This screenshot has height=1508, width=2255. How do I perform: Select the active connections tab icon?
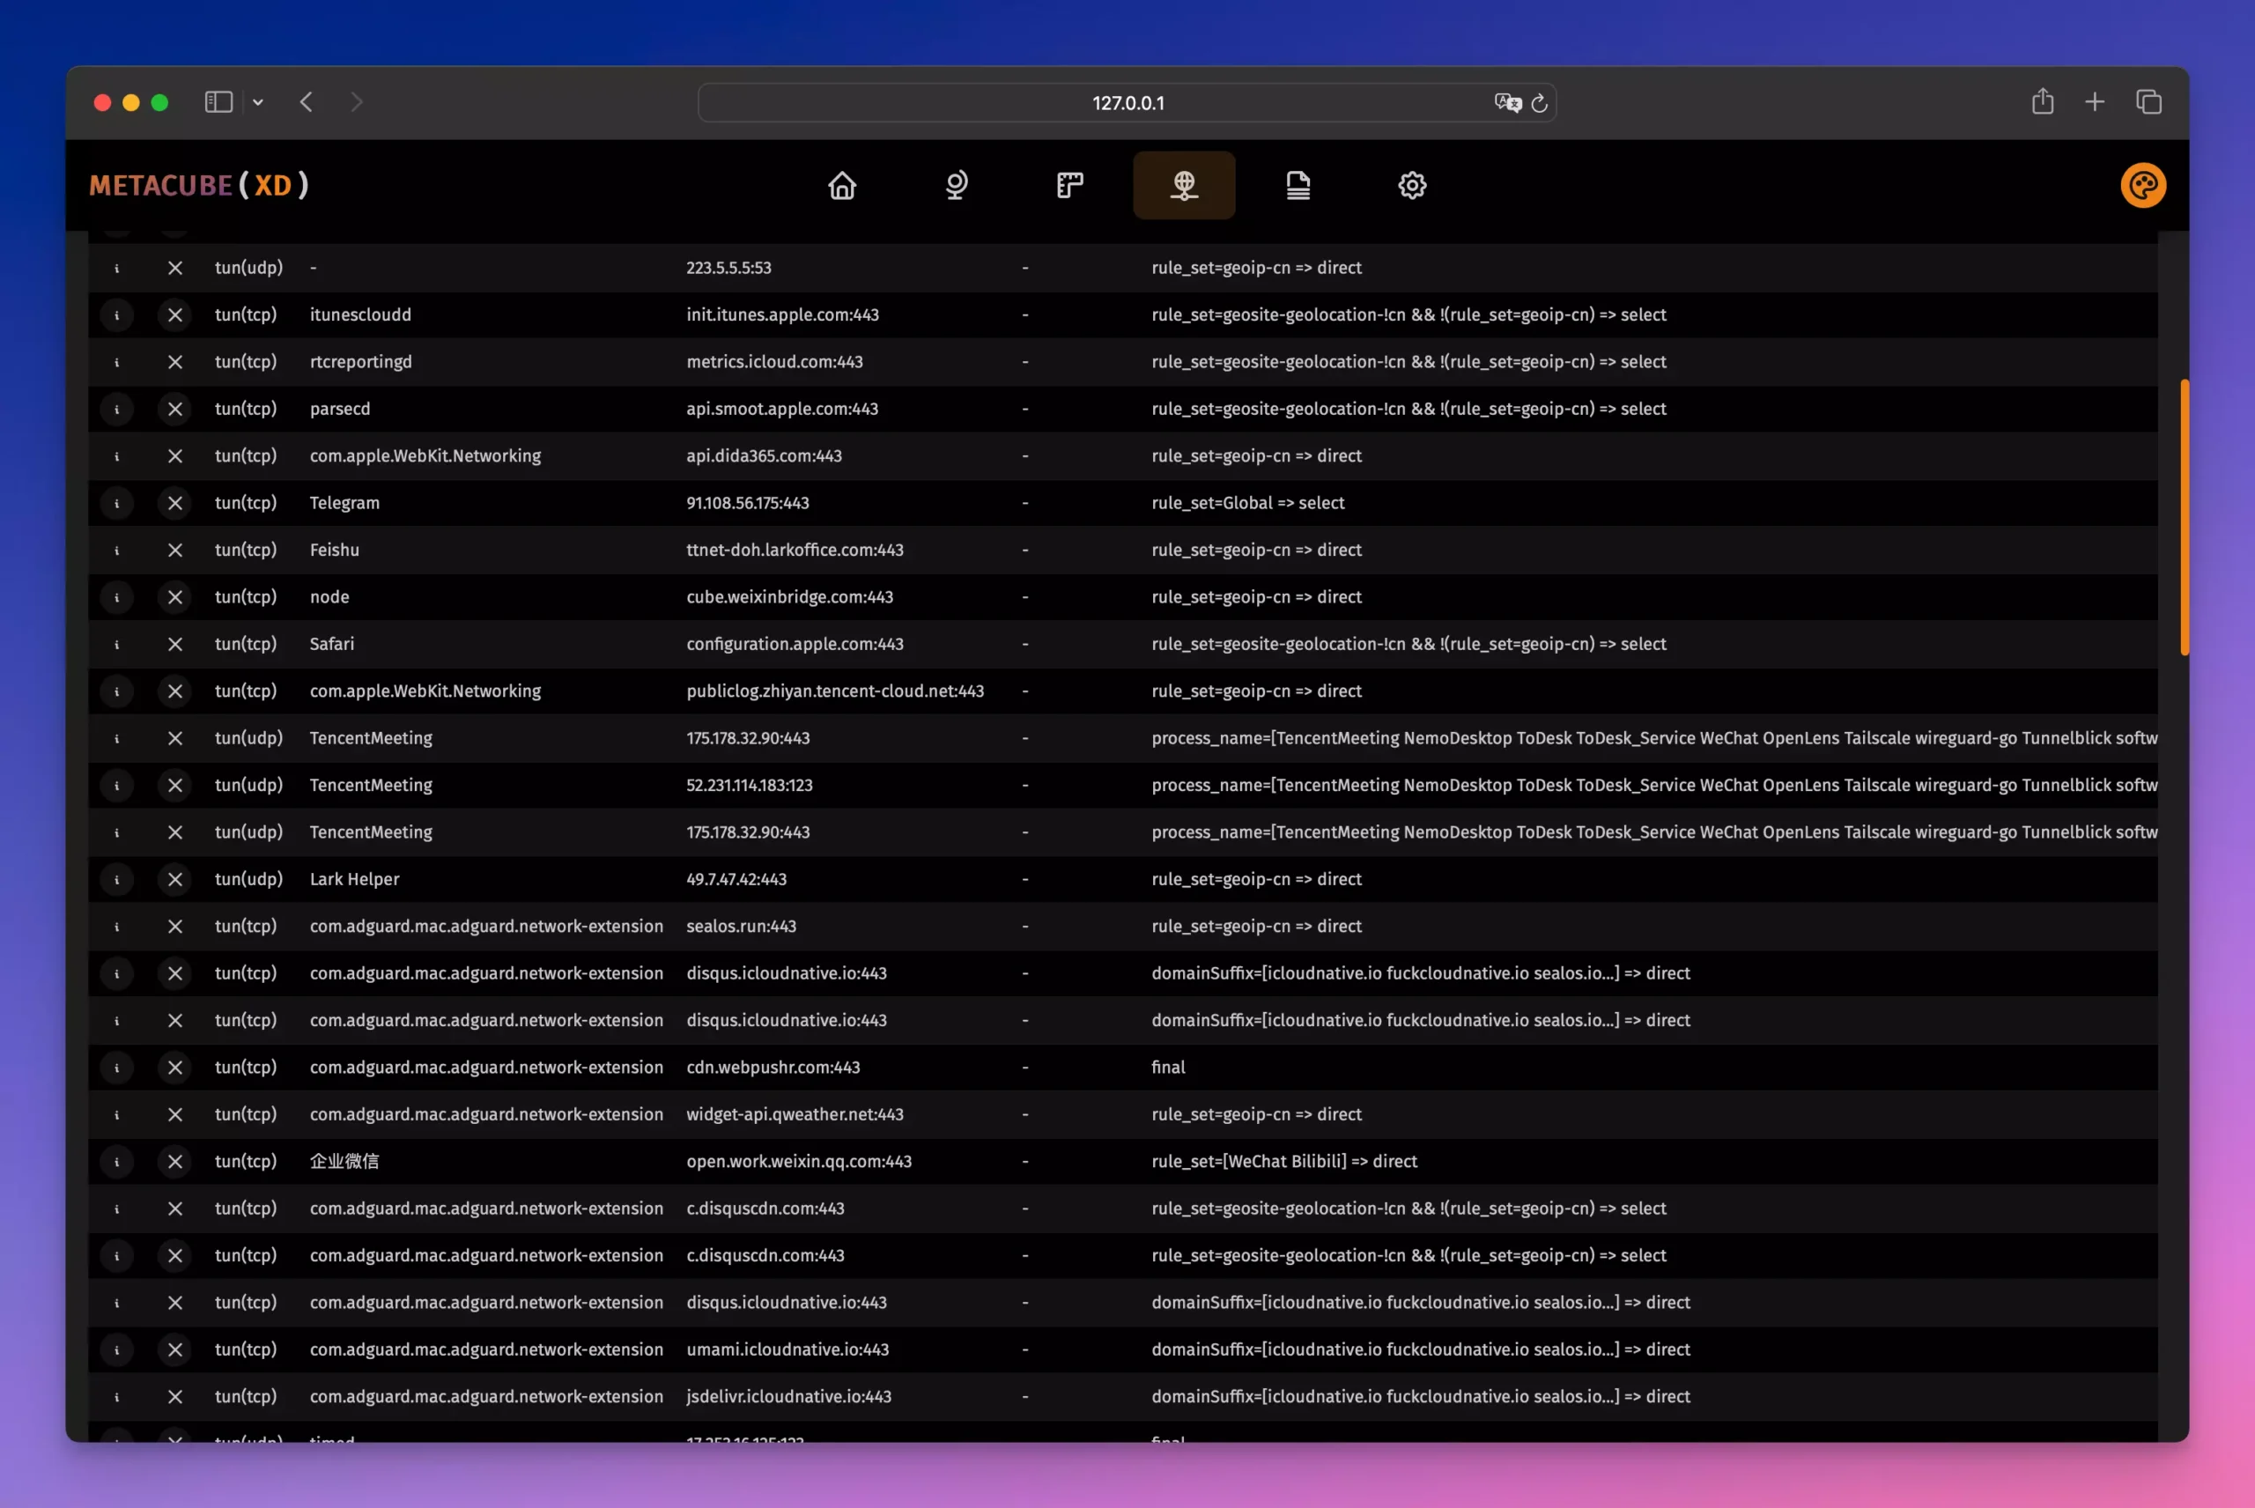coord(1184,185)
